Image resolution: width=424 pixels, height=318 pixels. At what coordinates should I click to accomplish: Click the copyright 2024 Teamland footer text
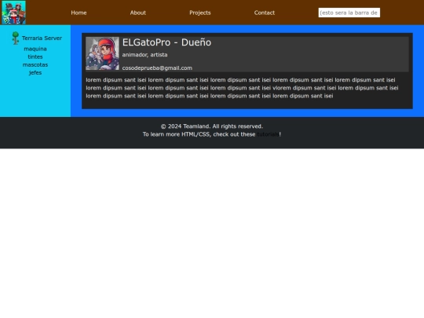pos(212,126)
